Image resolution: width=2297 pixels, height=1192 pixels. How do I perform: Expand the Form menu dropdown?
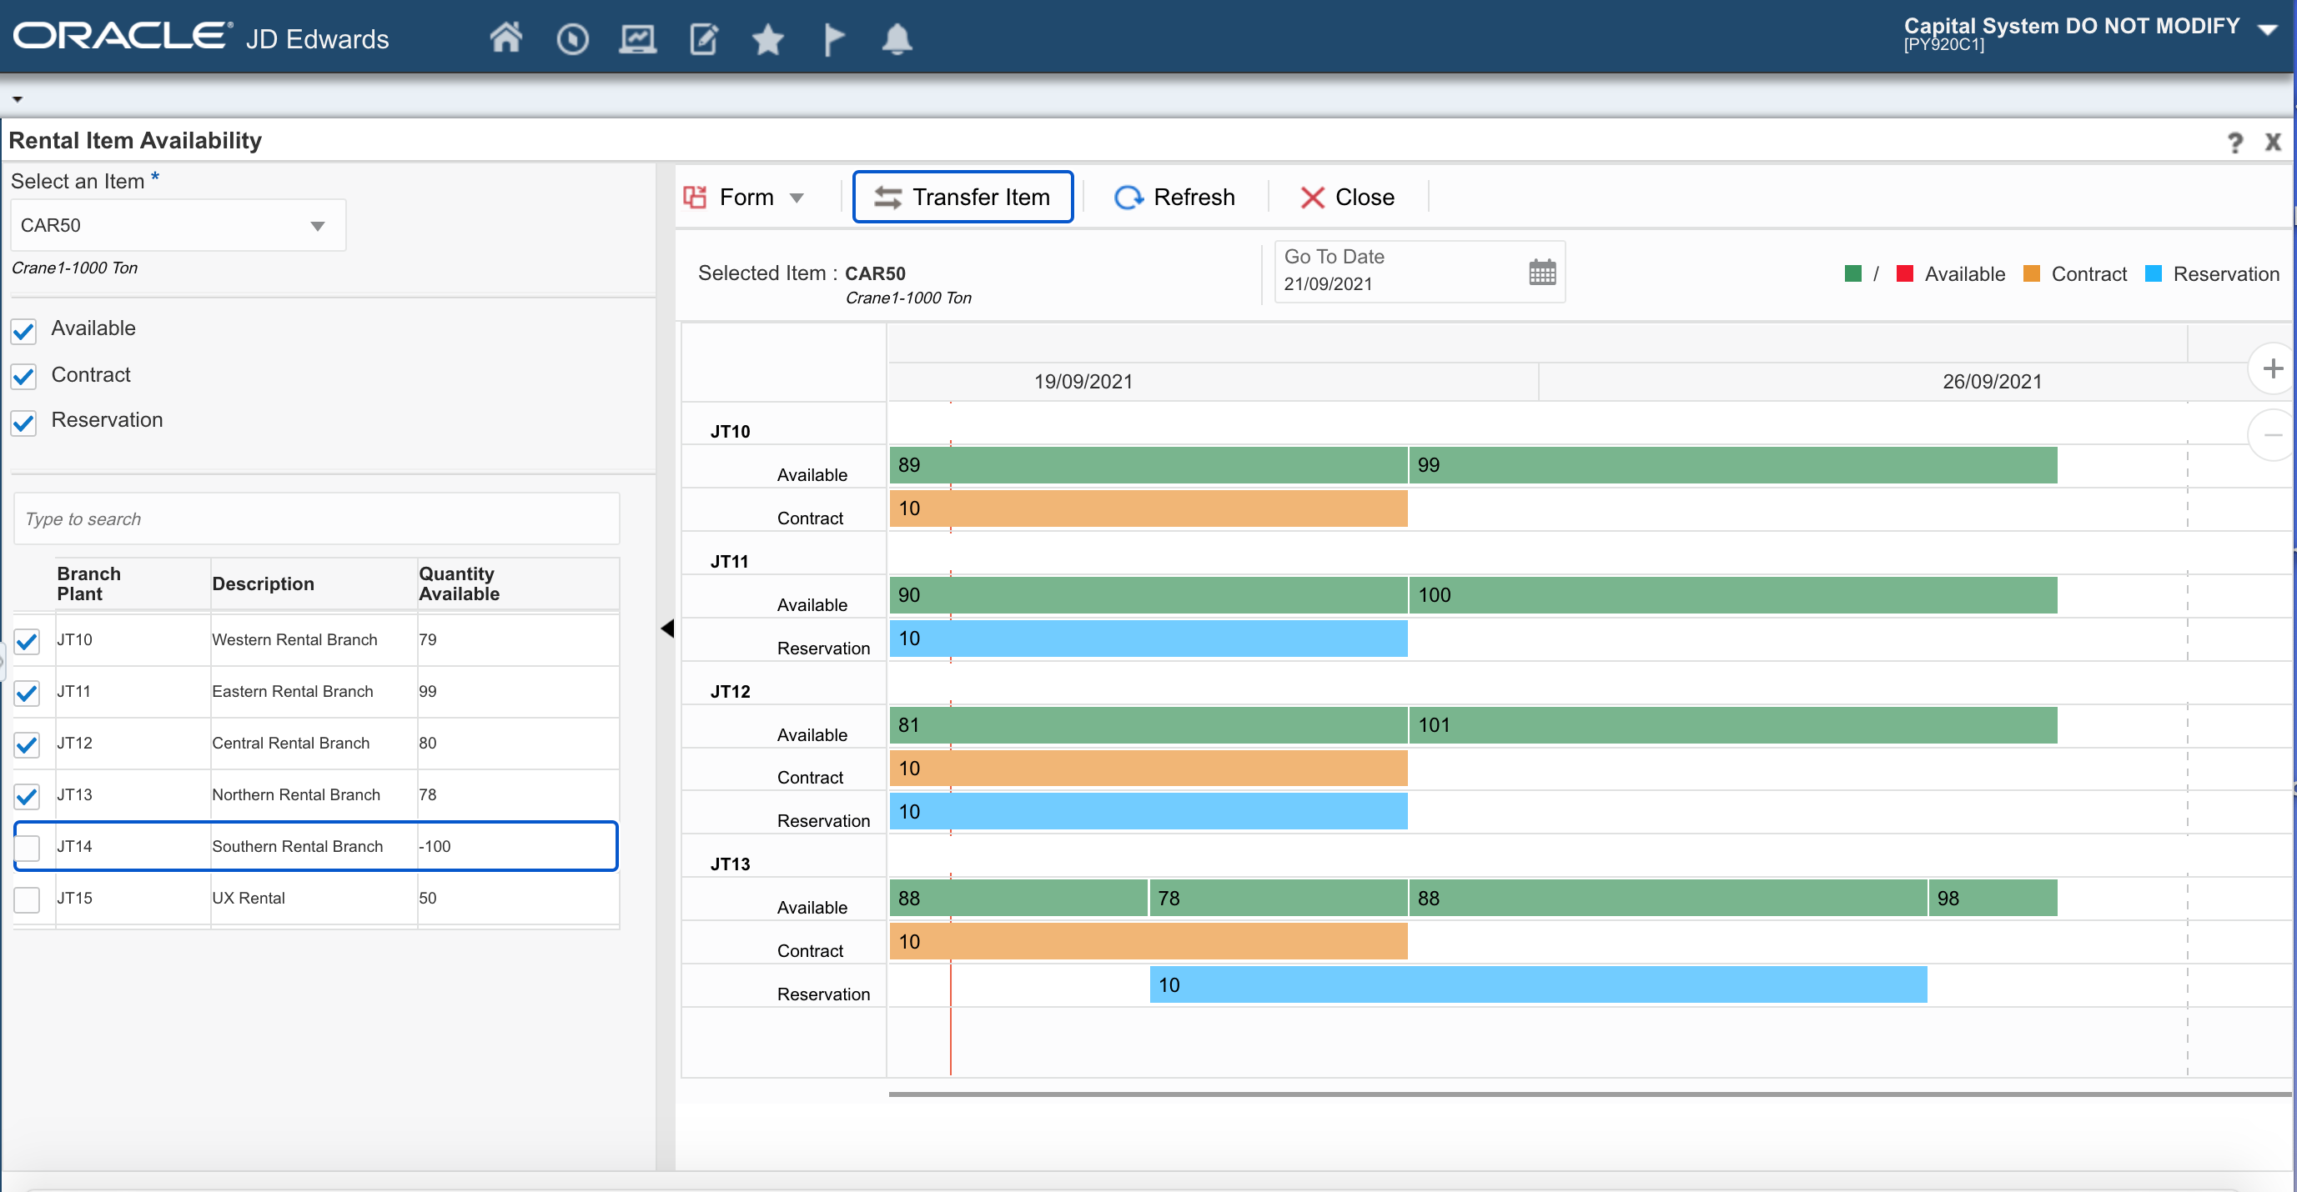tap(797, 198)
